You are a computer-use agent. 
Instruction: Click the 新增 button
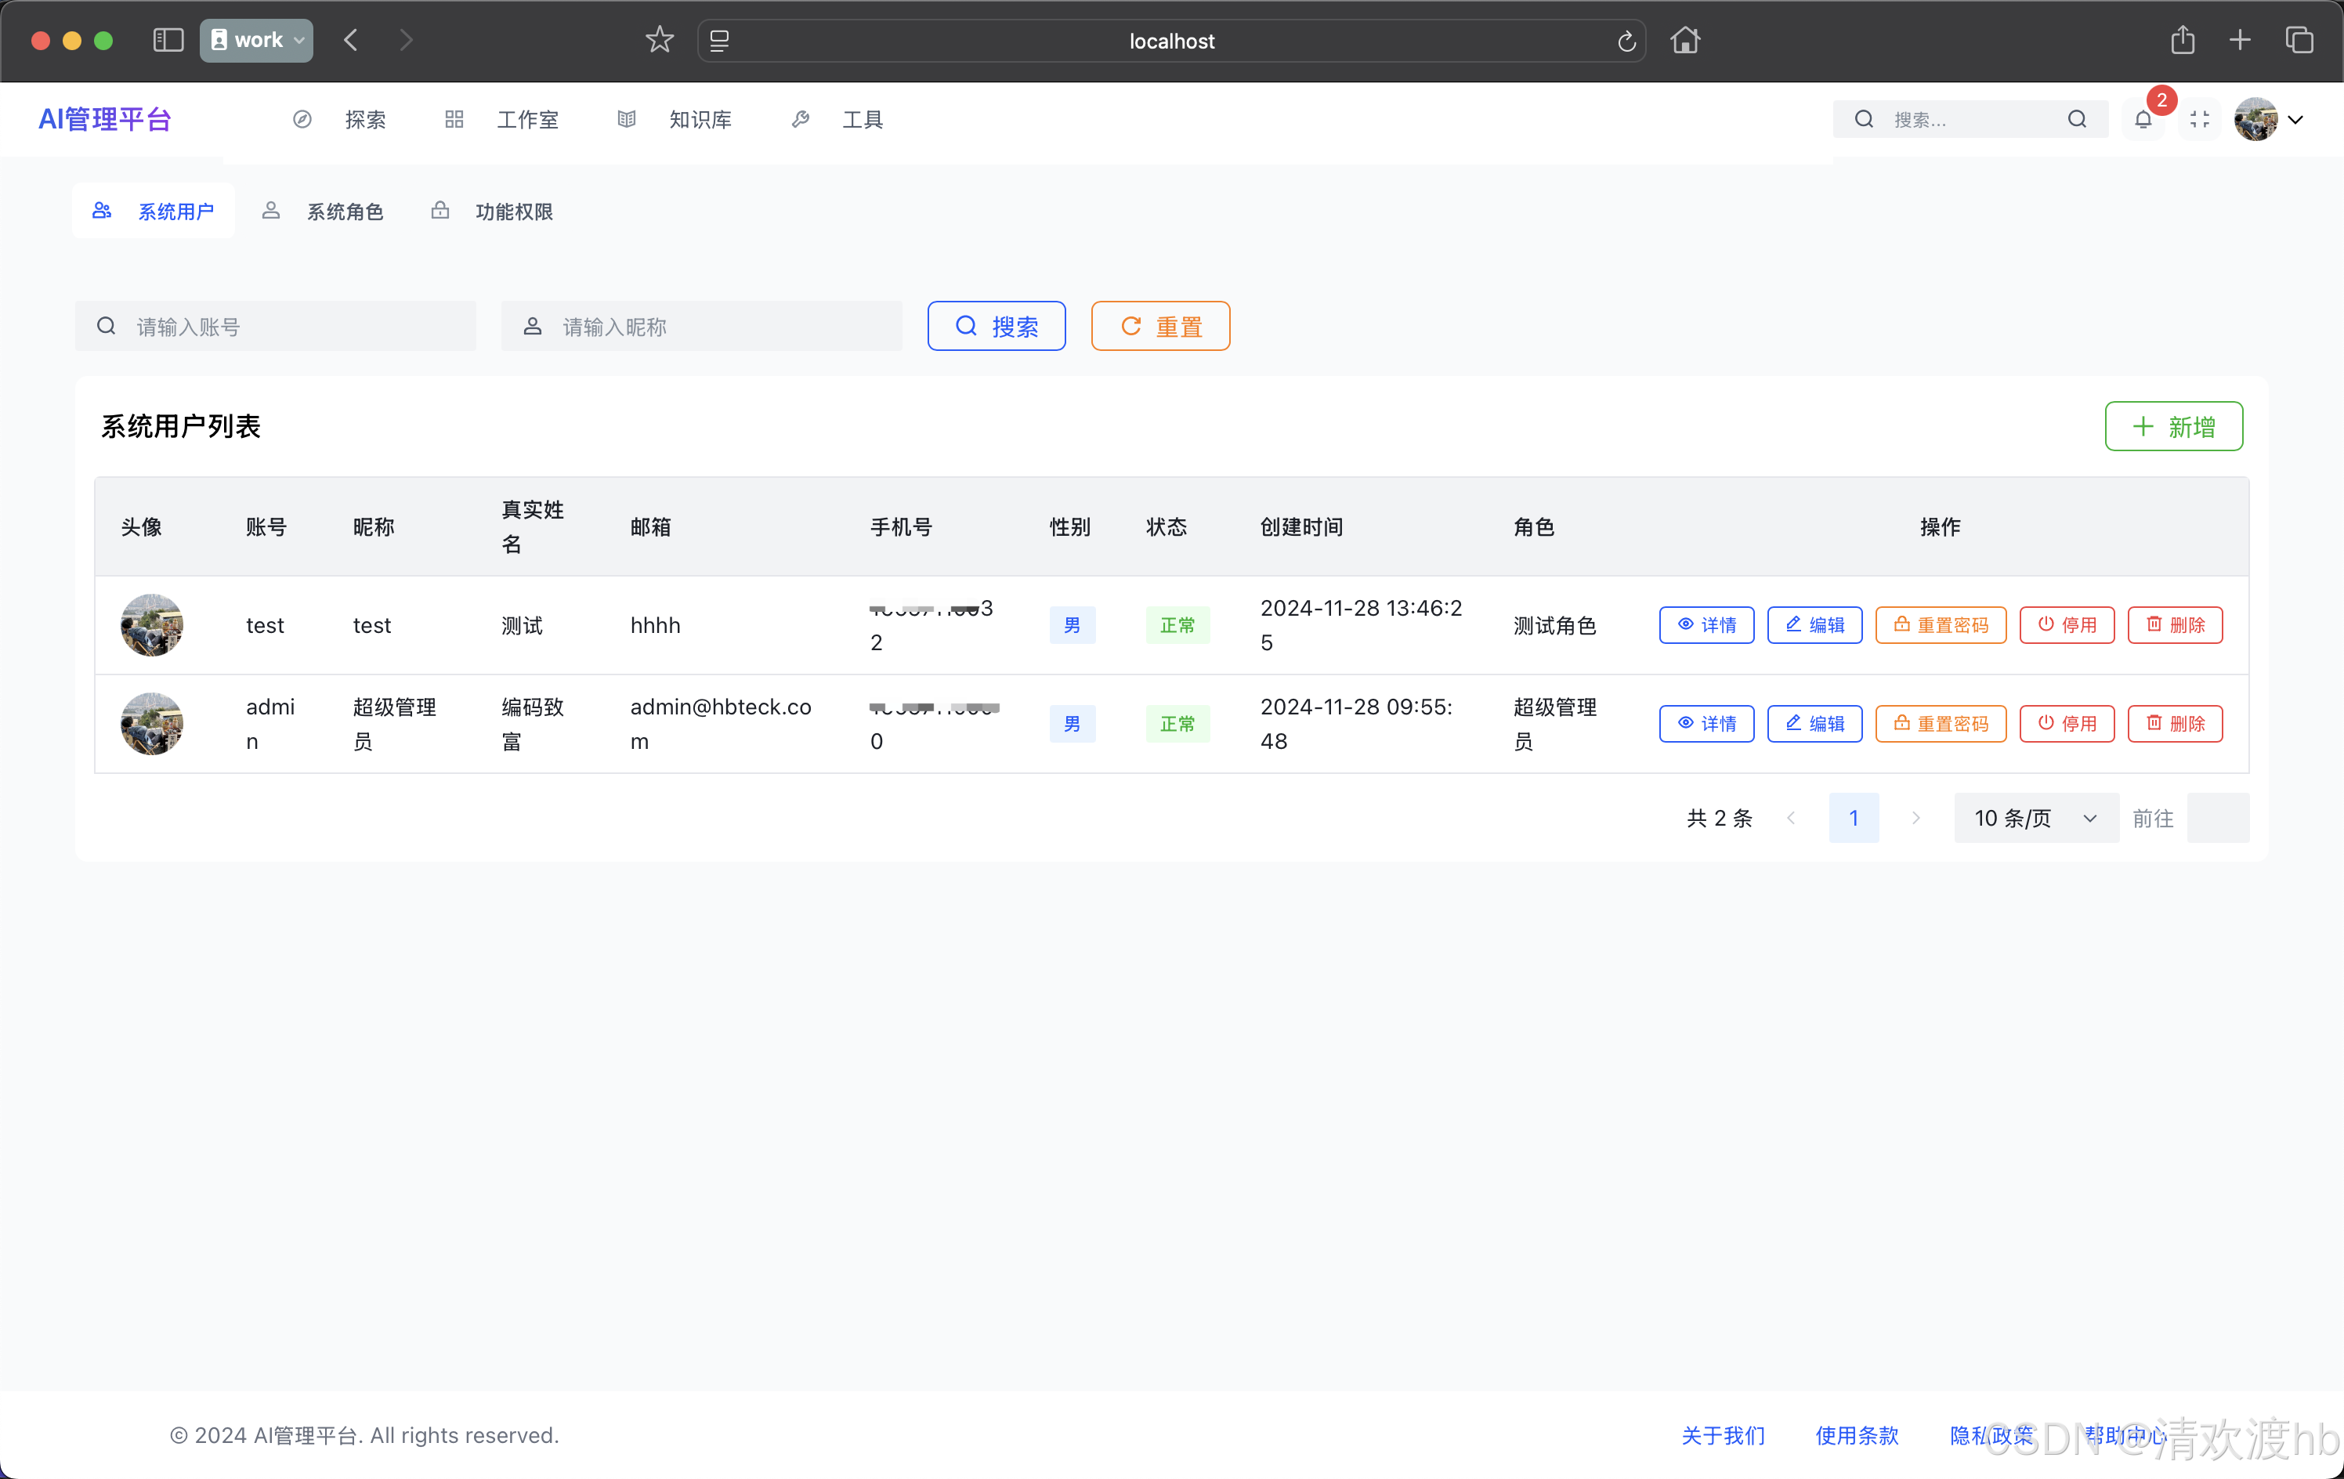click(x=2172, y=426)
